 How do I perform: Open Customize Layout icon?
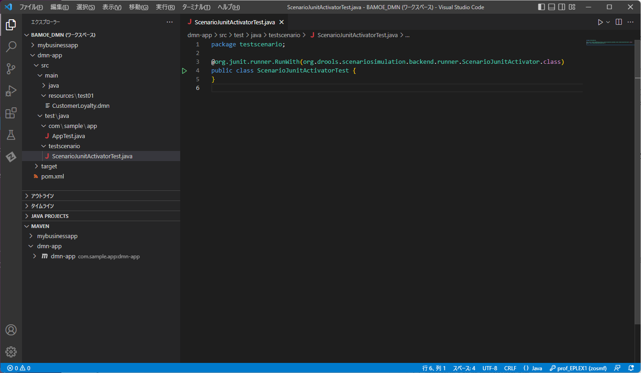click(x=572, y=7)
